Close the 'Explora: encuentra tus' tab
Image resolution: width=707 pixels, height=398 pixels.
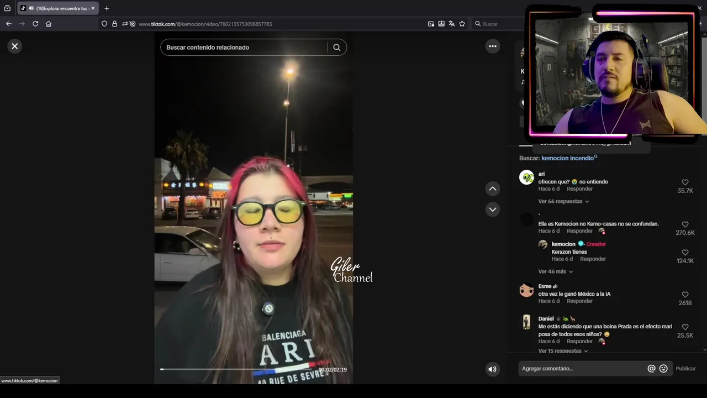[93, 8]
